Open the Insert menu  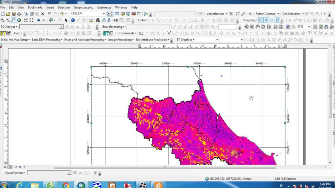click(x=50, y=8)
